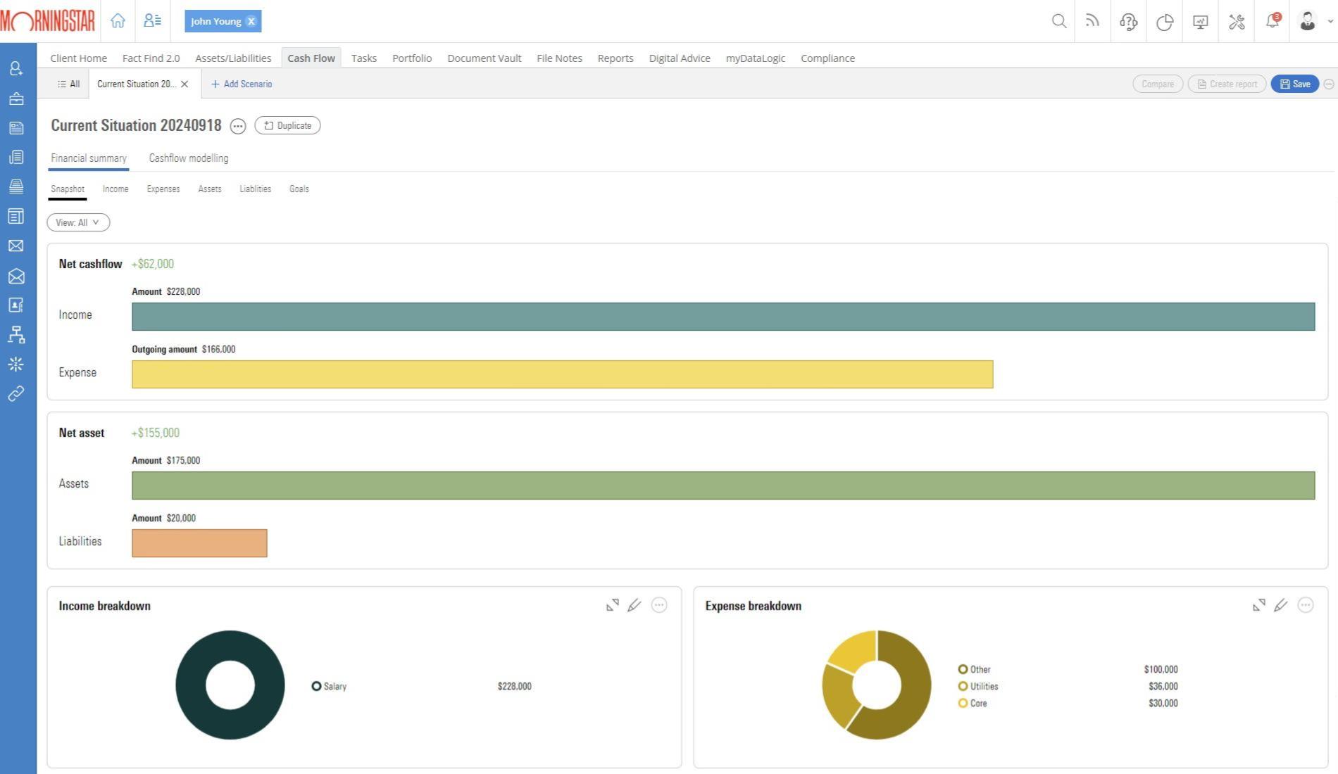Open the Goals sub-tab
This screenshot has width=1338, height=774.
299,189
